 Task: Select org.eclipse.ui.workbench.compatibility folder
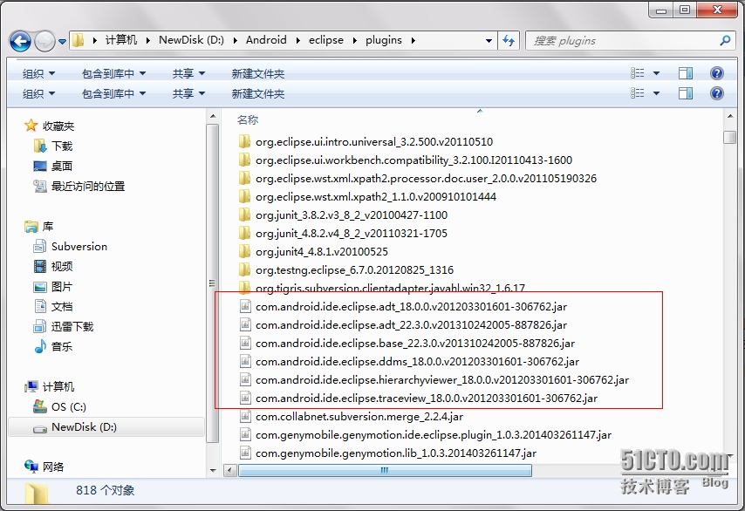pos(414,160)
